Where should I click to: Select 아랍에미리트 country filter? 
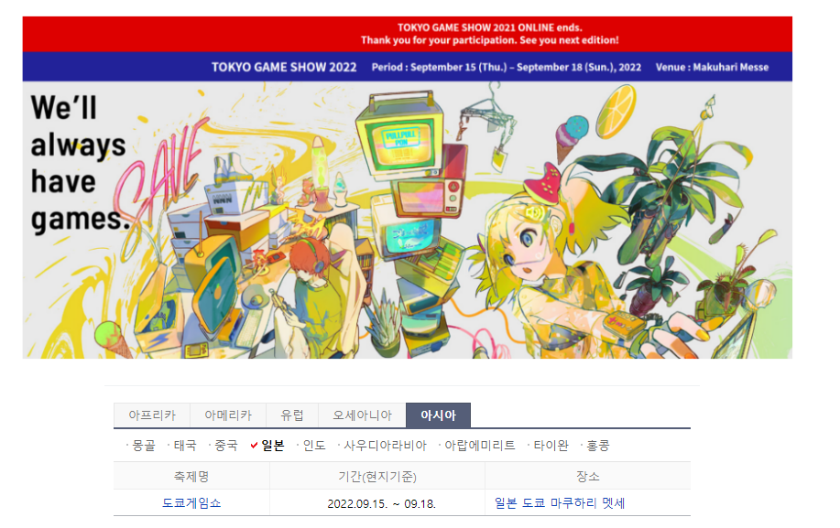tap(480, 445)
